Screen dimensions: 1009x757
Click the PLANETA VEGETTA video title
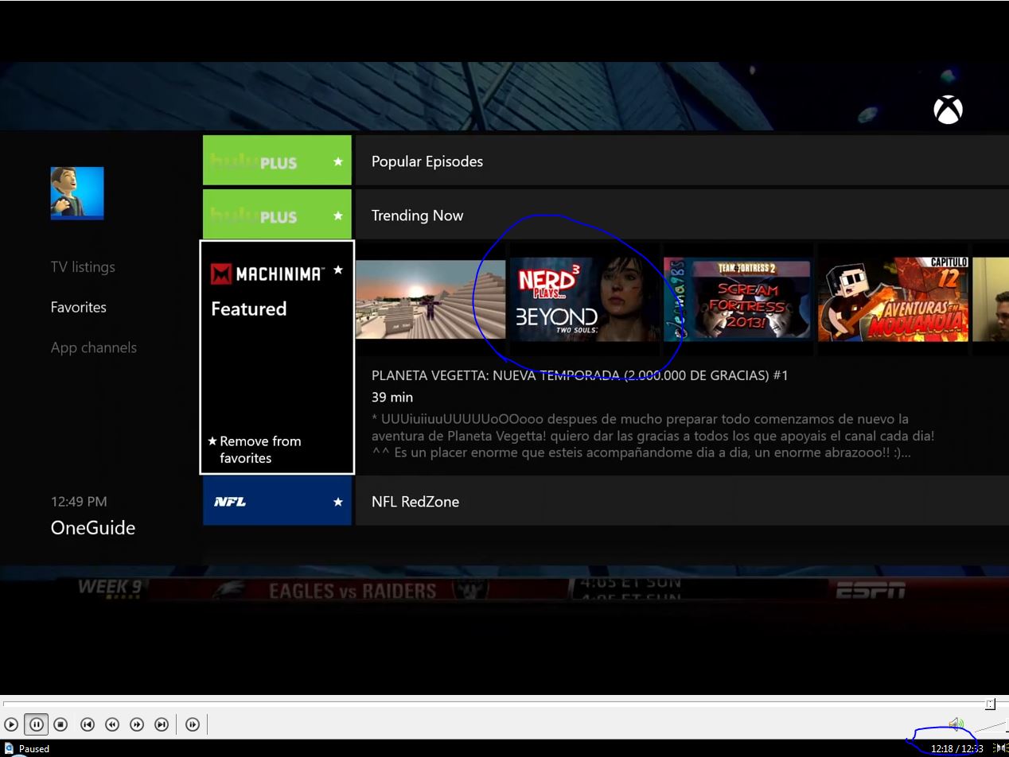pyautogui.click(x=579, y=375)
